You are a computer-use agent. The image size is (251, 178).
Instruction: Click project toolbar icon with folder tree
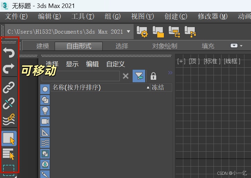174,32
